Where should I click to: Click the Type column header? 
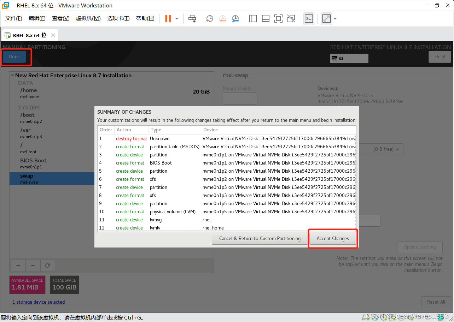174,130
